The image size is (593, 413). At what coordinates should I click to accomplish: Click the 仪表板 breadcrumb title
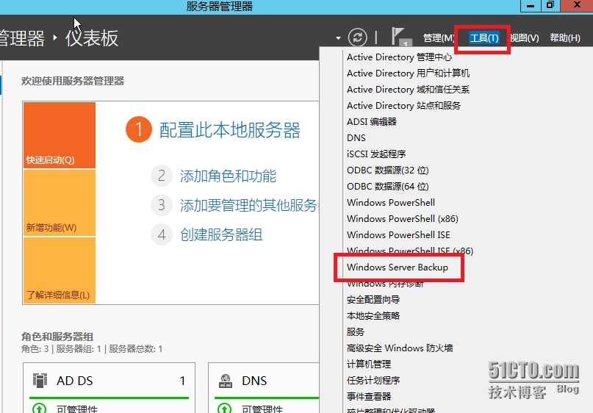click(92, 38)
